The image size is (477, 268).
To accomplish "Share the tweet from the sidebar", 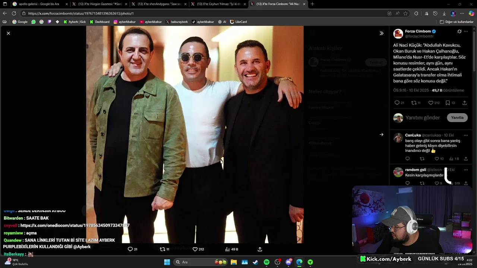I will (464, 103).
